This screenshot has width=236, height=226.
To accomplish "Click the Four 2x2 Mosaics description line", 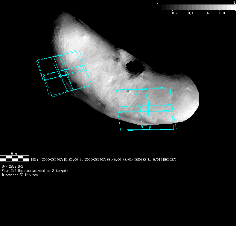I will click(x=35, y=171).
